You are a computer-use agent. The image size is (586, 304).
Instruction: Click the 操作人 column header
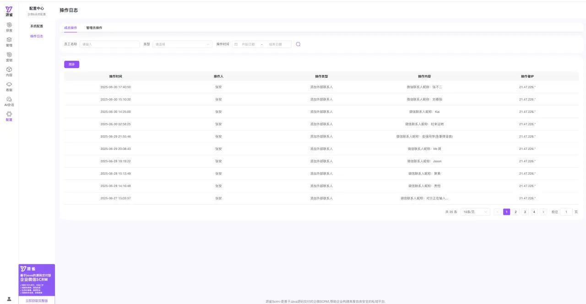(x=218, y=76)
